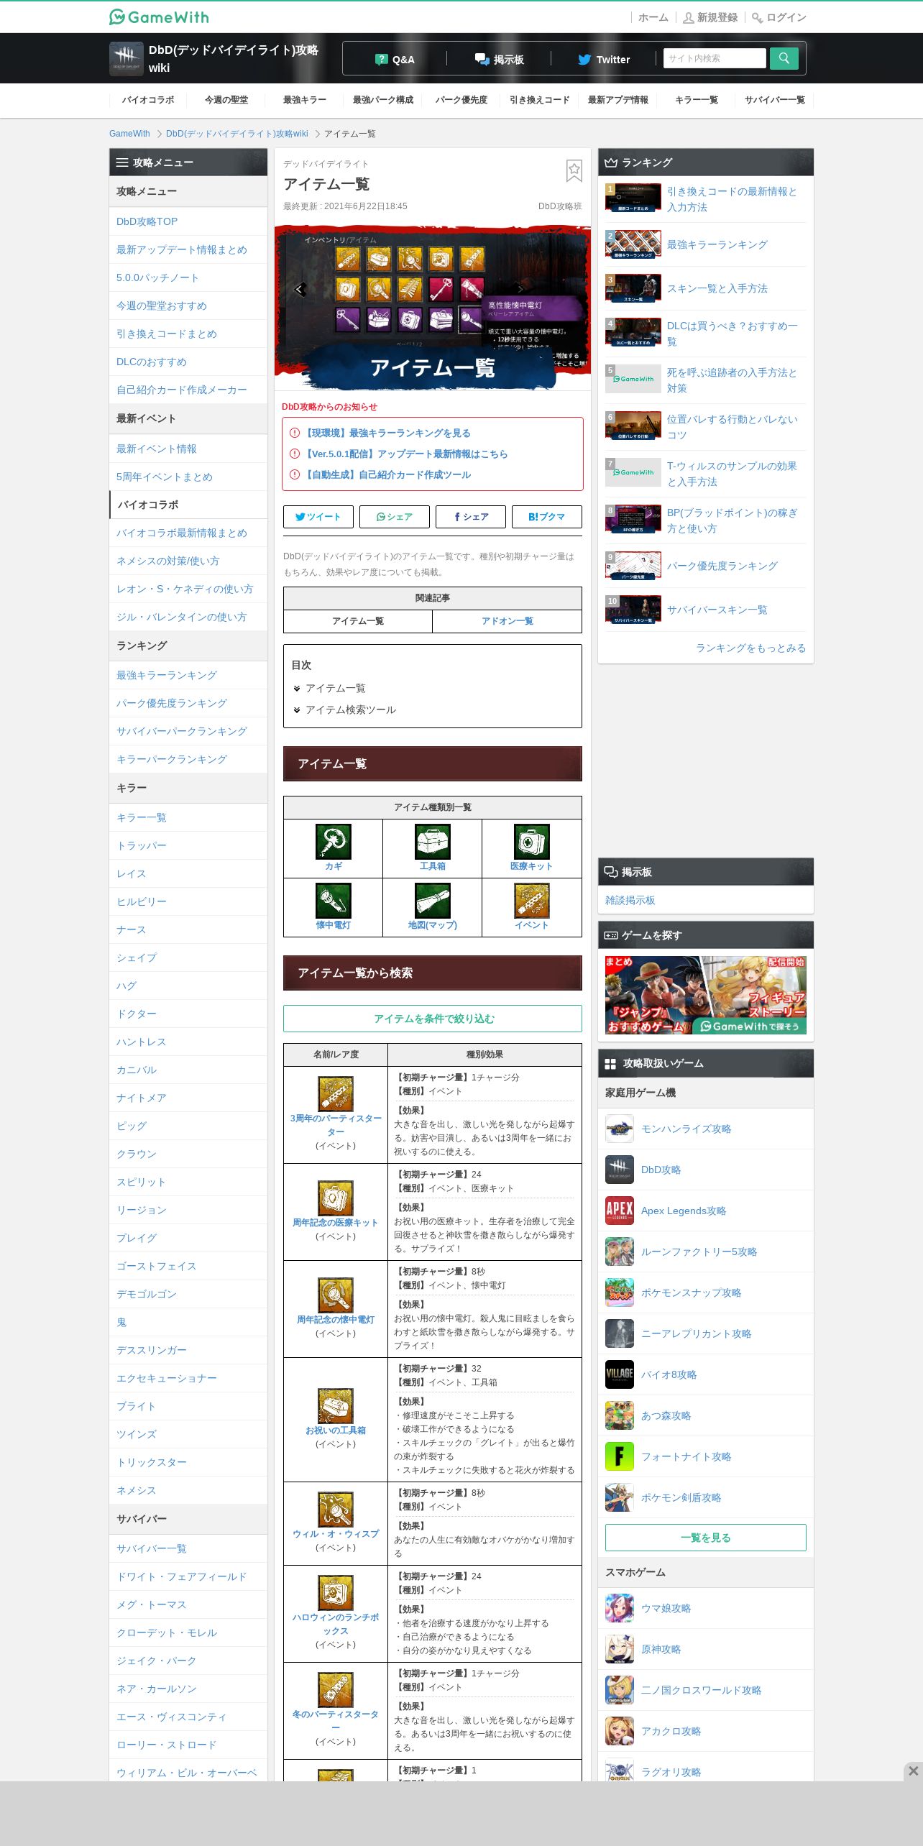Click the お祝いの工具箱 item icon
This screenshot has height=1846, width=923.
336,1405
